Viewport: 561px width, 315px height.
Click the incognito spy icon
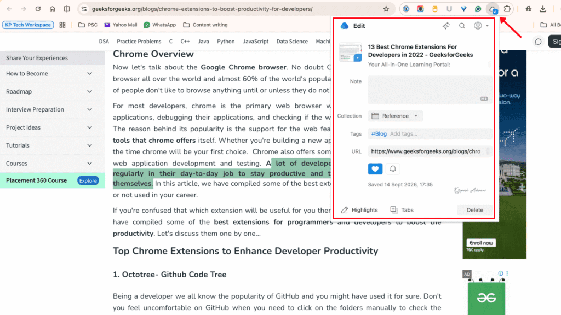529,9
